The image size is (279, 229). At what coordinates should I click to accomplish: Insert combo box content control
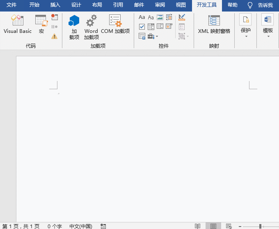[x=151, y=27]
